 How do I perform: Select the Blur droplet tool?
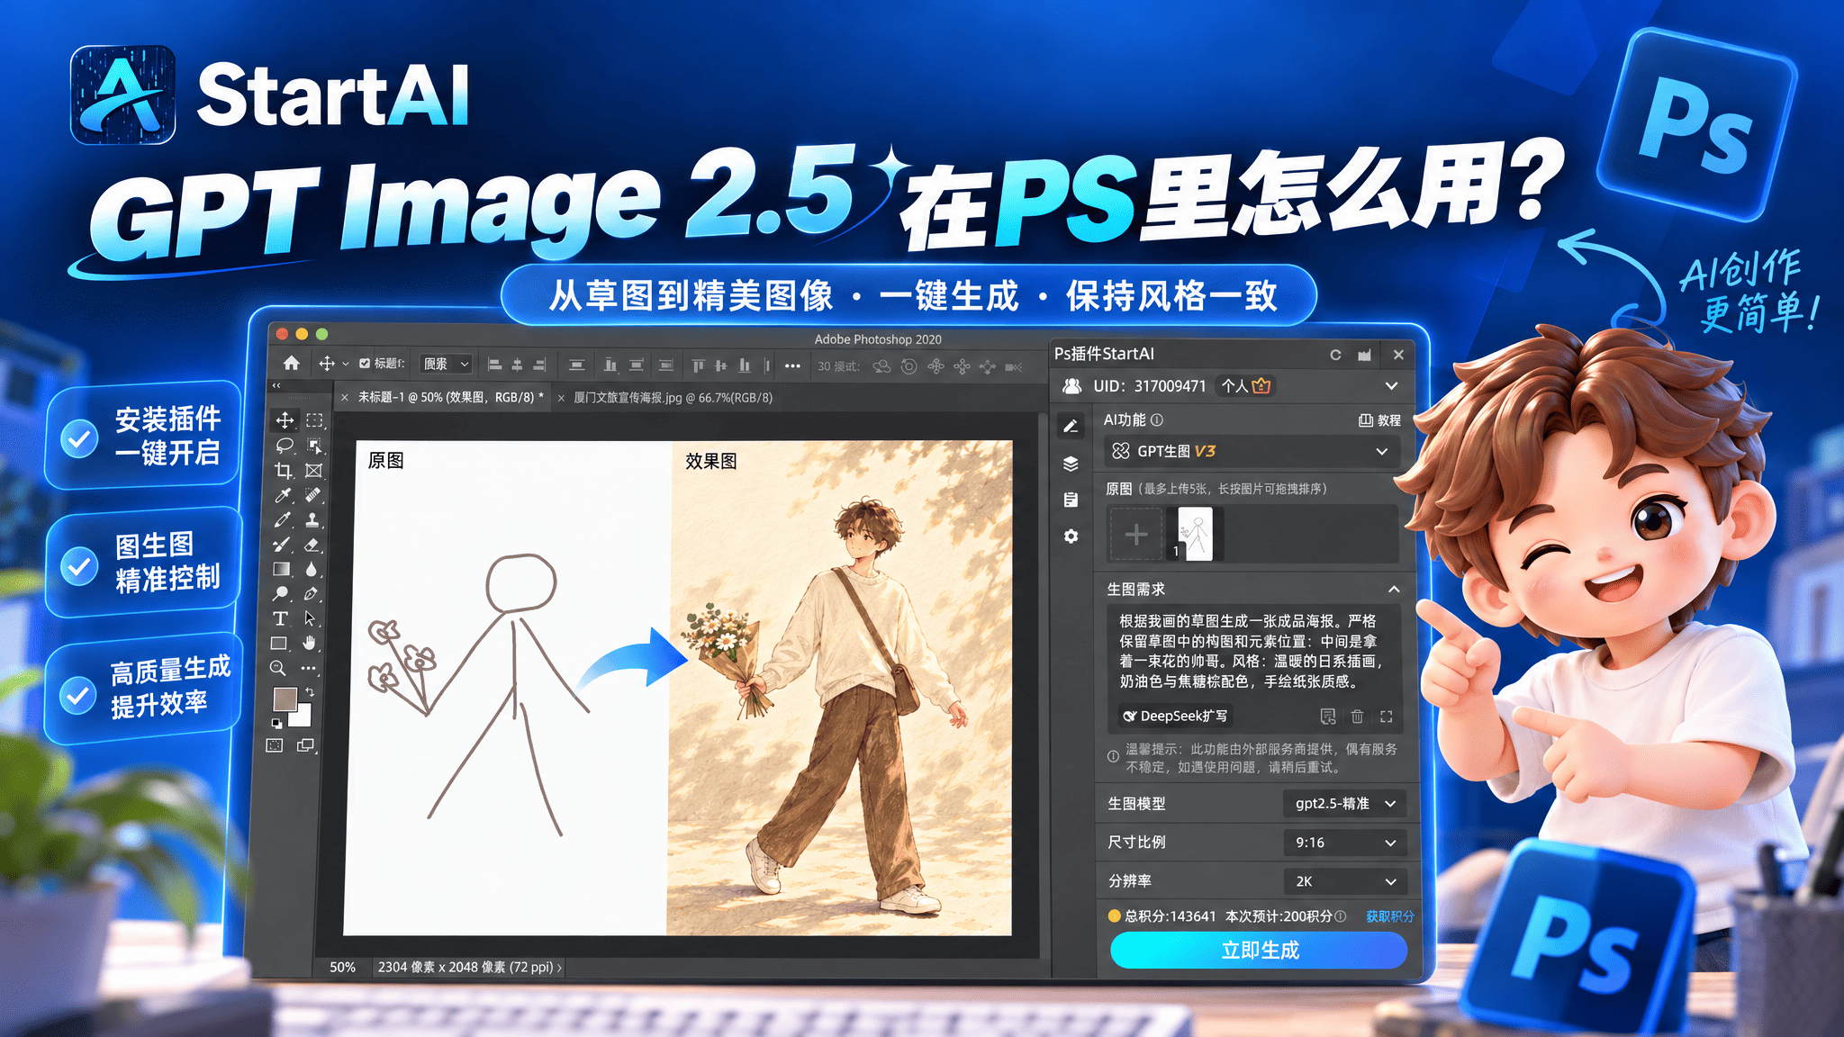click(312, 569)
